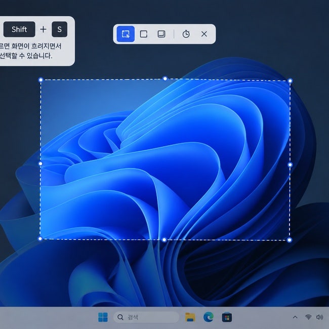The image size is (329, 329).
Task: Click the top-left selection corner handle
Action: 40,80
